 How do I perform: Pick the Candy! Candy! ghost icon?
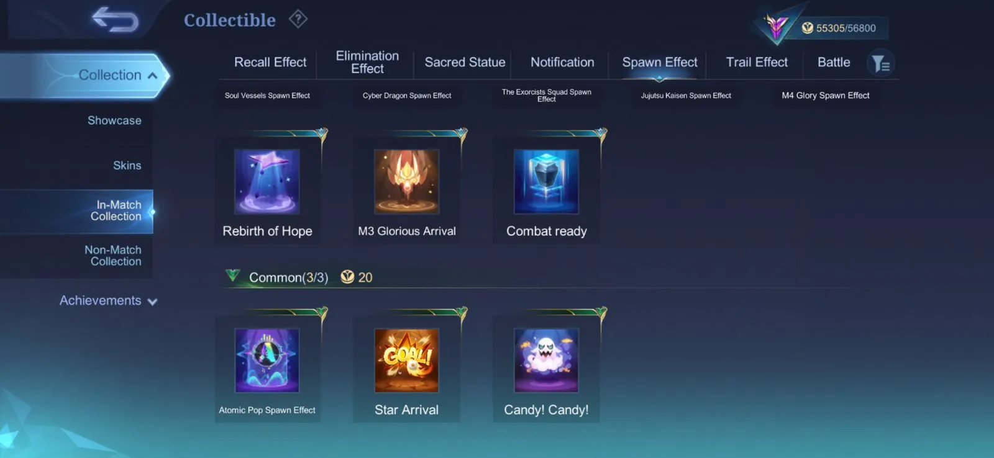click(547, 360)
